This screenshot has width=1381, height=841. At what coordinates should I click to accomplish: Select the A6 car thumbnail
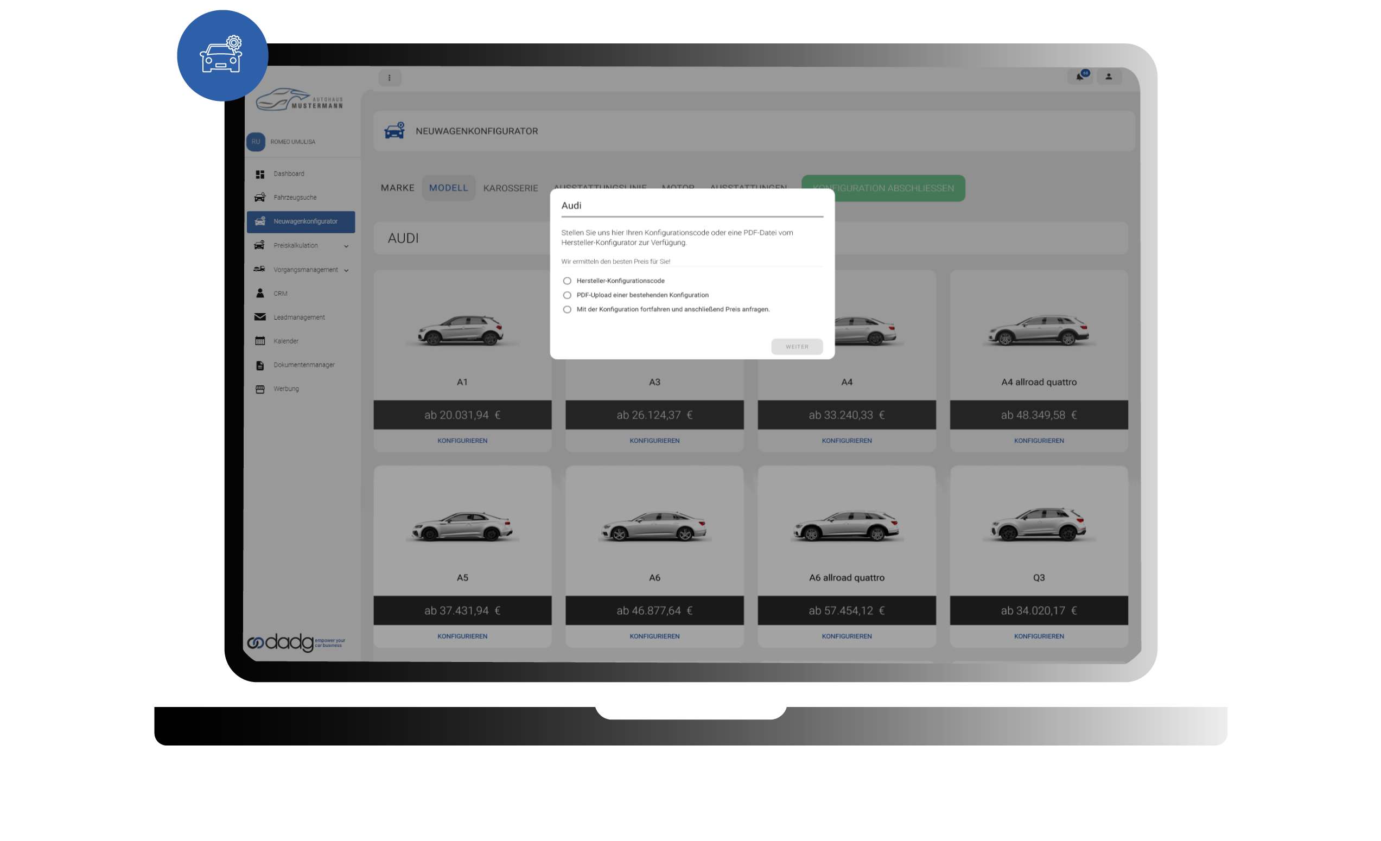[654, 526]
